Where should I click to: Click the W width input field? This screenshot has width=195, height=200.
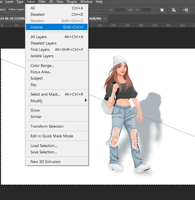(120, 10)
